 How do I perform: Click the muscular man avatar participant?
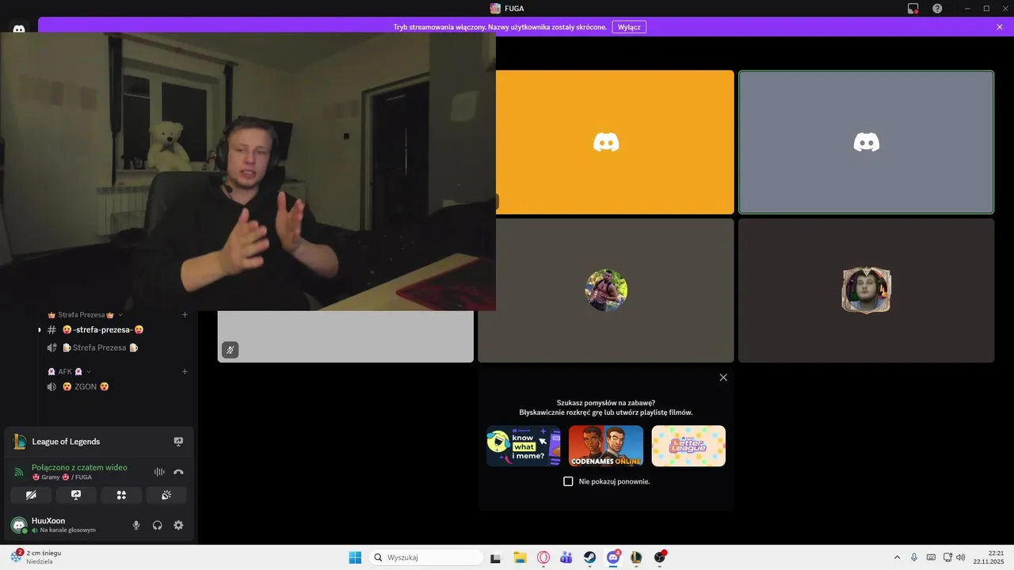606,291
